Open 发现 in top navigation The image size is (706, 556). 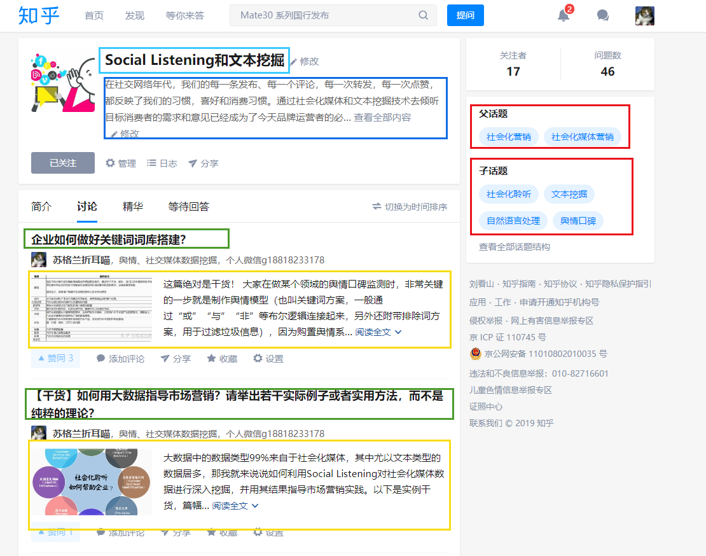tap(135, 15)
